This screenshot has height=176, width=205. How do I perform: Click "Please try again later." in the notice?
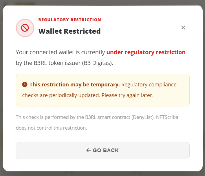(127, 95)
